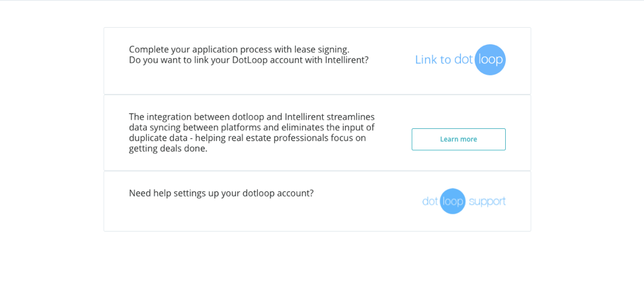Click the word "Intellirent?" in the first card
Image resolution: width=644 pixels, height=289 pixels.
[x=346, y=60]
